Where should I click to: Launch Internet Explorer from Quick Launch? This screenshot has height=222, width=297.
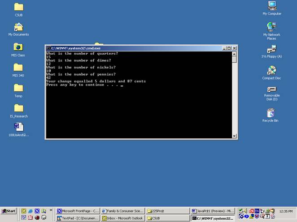pos(31,211)
